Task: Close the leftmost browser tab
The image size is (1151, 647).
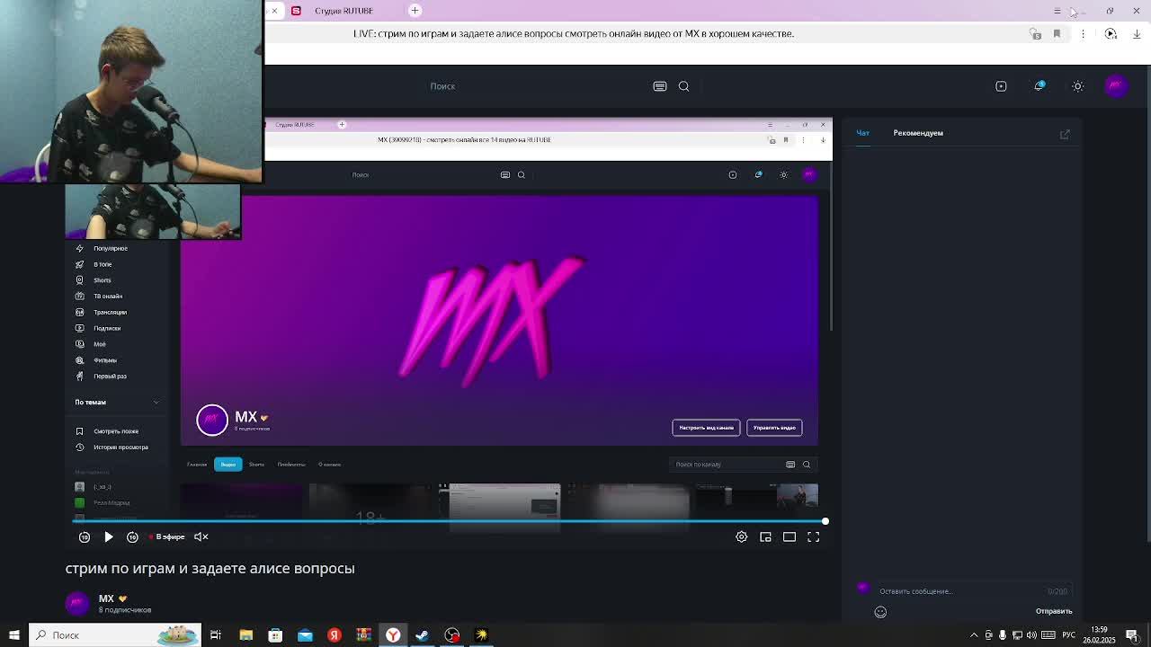Action: coord(274,10)
